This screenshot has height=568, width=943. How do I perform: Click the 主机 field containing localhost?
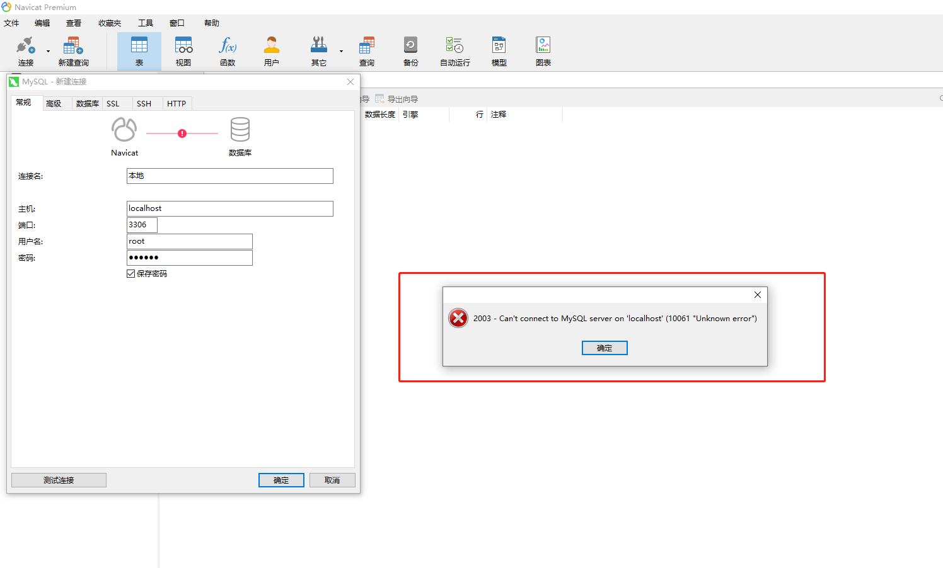coord(230,208)
